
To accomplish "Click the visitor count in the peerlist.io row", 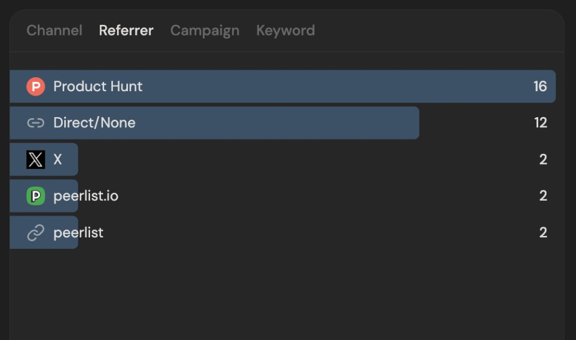I will tap(543, 196).
